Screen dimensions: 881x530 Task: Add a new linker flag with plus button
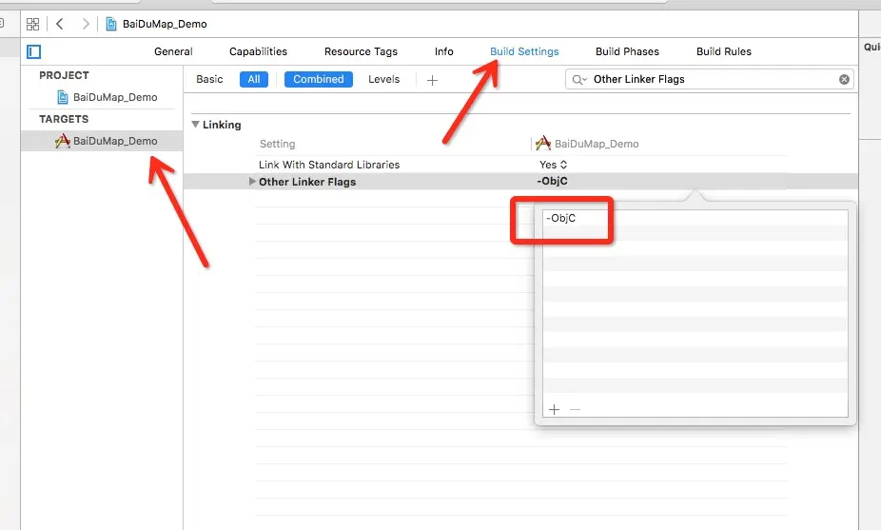coord(554,409)
